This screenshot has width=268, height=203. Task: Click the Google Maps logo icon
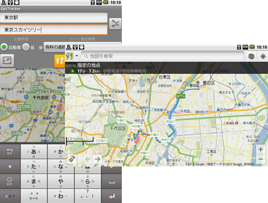coord(70,56)
